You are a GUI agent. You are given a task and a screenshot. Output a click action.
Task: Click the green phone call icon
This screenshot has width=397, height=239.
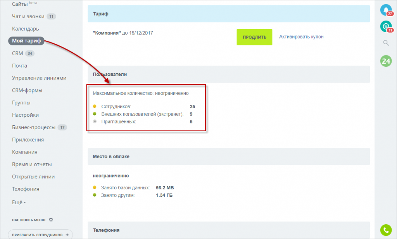click(386, 230)
